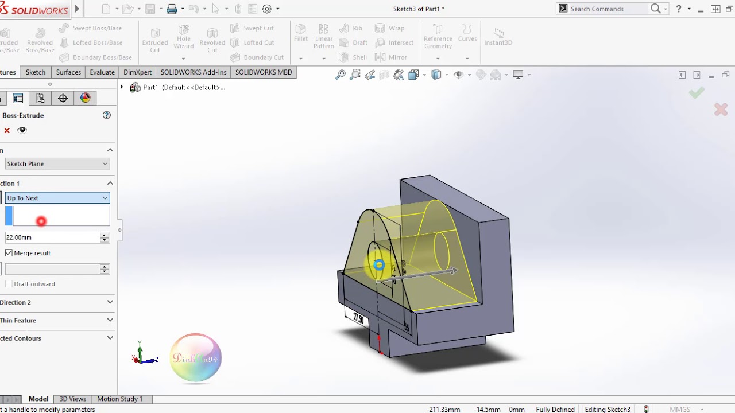
Task: Select the Revolved Cut tool
Action: point(212,39)
